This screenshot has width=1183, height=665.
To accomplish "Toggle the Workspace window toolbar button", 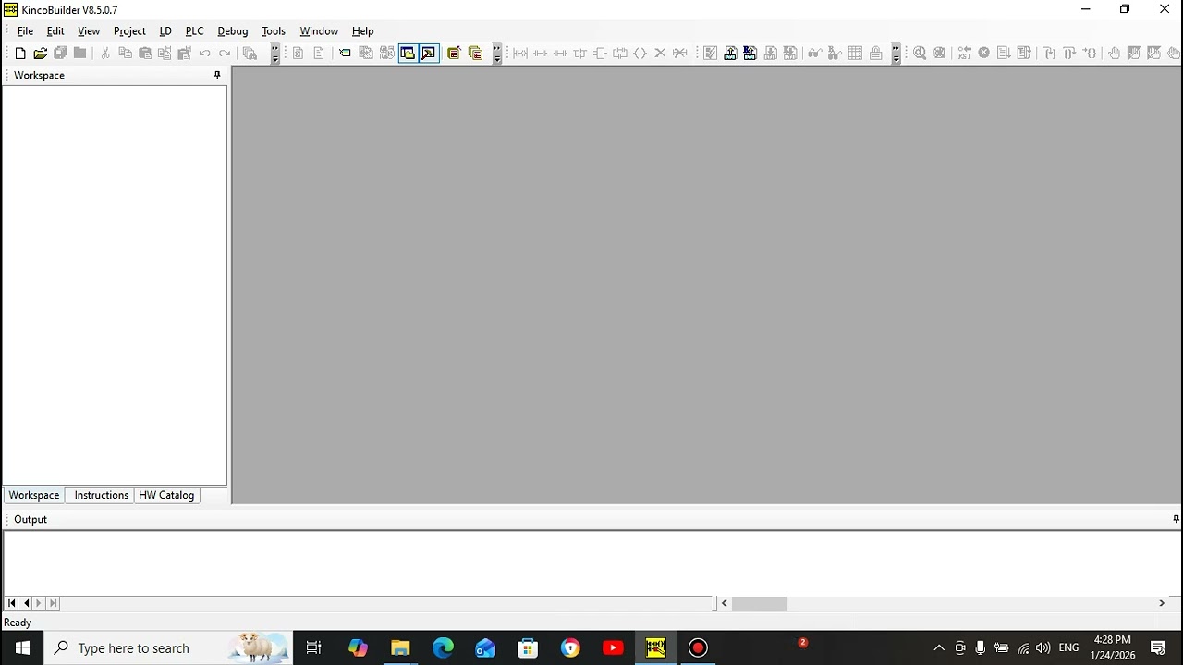I will (x=408, y=54).
